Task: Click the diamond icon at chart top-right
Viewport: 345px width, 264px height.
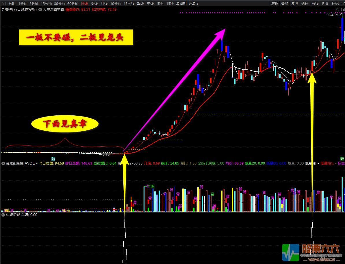Action: point(337,10)
